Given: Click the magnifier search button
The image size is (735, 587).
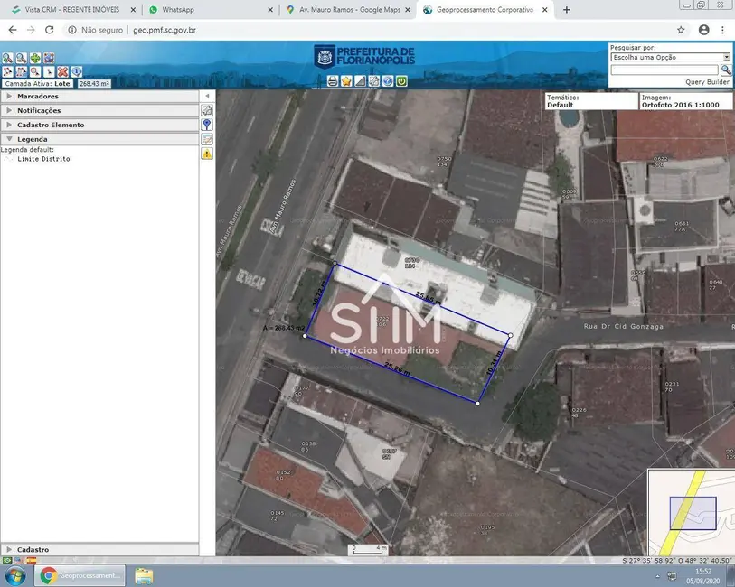Looking at the screenshot, I should (x=725, y=70).
